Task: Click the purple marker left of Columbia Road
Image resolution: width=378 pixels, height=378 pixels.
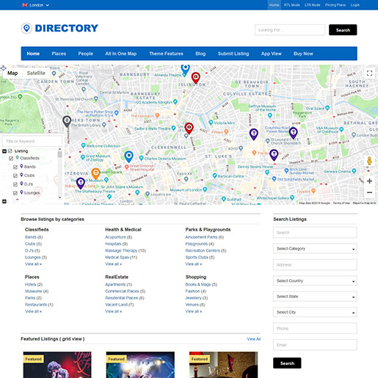Action: click(x=254, y=134)
